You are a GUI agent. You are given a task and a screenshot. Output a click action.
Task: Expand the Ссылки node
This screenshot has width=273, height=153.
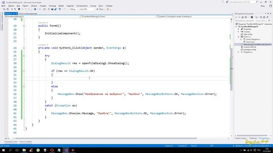click(x=238, y=32)
